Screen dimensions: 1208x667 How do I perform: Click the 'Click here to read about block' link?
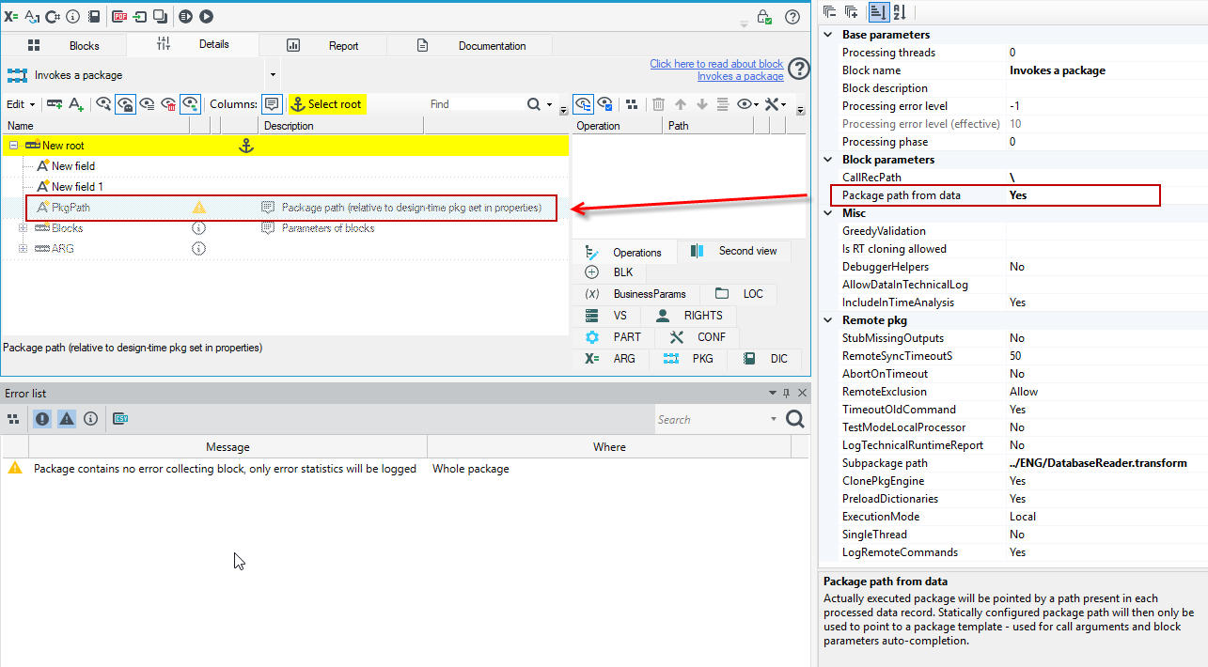pyautogui.click(x=716, y=64)
